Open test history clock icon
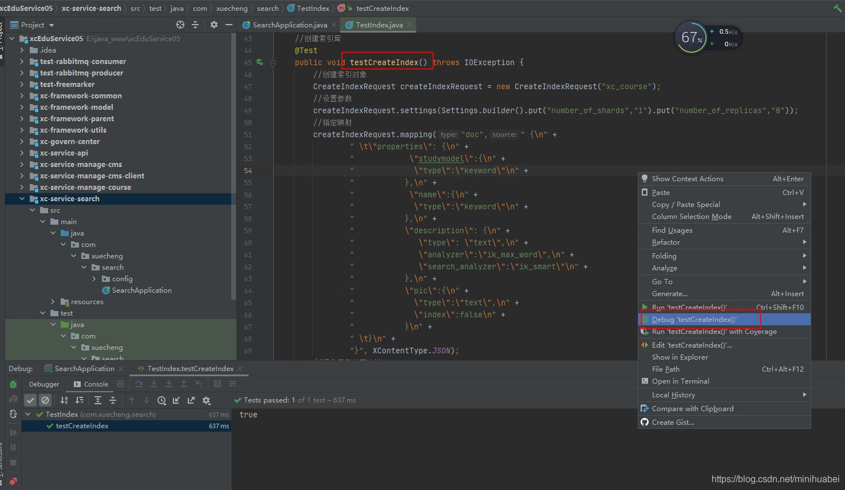 (x=161, y=400)
